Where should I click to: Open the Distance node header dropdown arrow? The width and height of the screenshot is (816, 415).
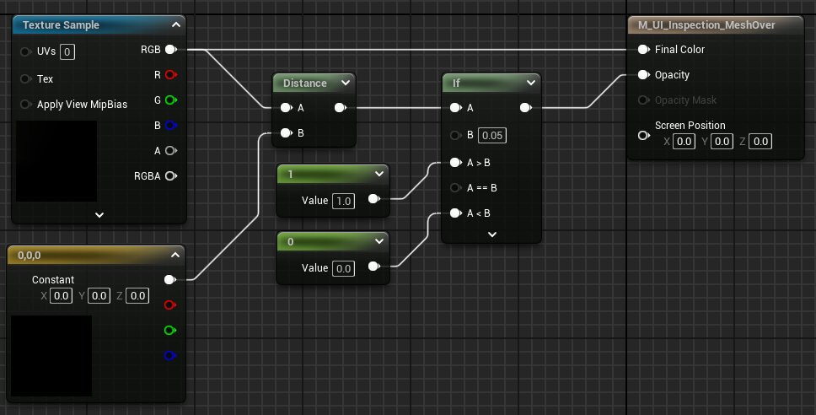[346, 83]
